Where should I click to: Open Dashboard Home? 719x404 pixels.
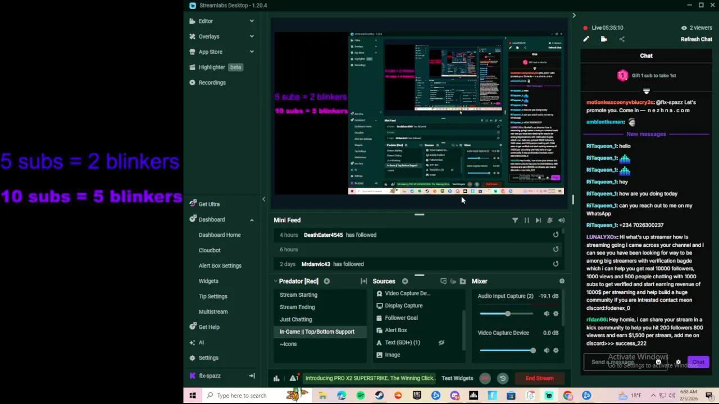coord(220,235)
